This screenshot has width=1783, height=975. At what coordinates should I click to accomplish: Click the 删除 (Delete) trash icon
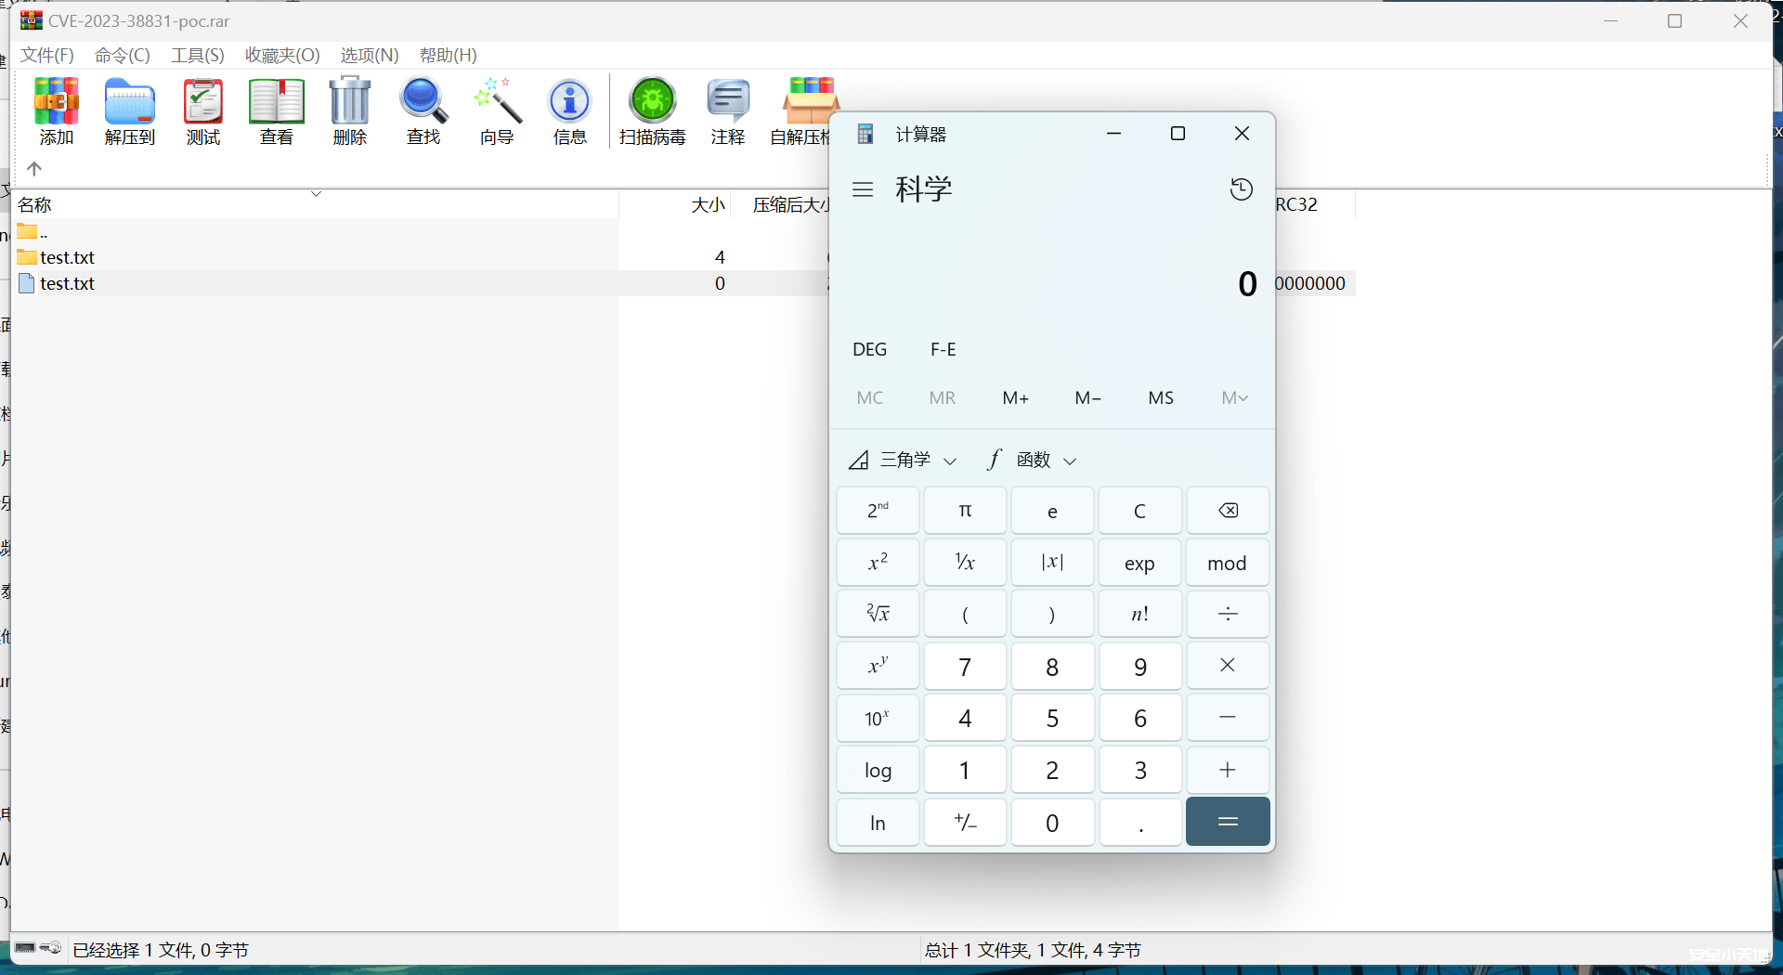click(349, 110)
